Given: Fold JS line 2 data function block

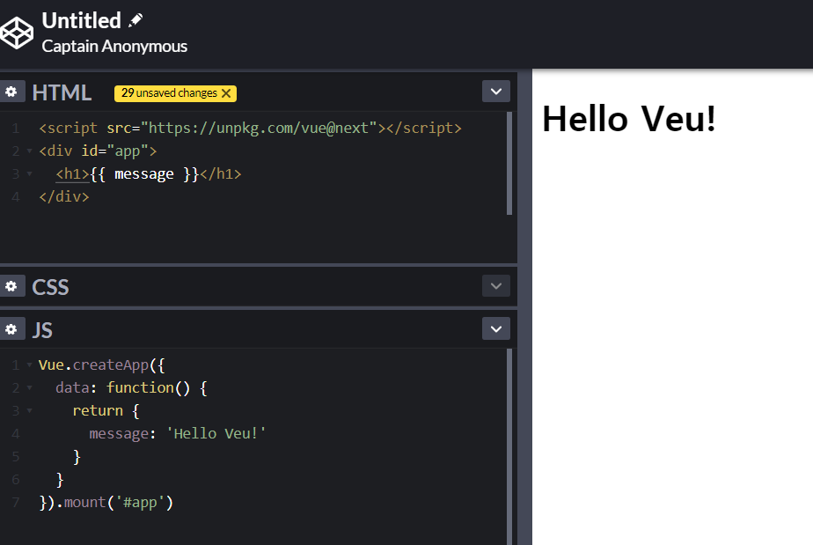Looking at the screenshot, I should point(30,387).
